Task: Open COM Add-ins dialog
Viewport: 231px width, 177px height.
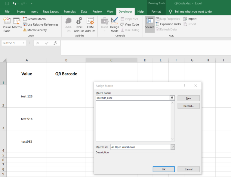Action: [x=90, y=25]
